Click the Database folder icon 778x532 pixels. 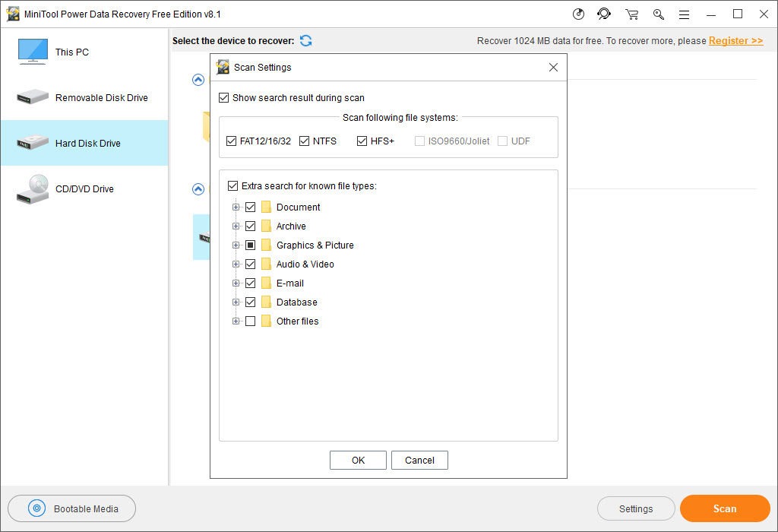coord(266,302)
